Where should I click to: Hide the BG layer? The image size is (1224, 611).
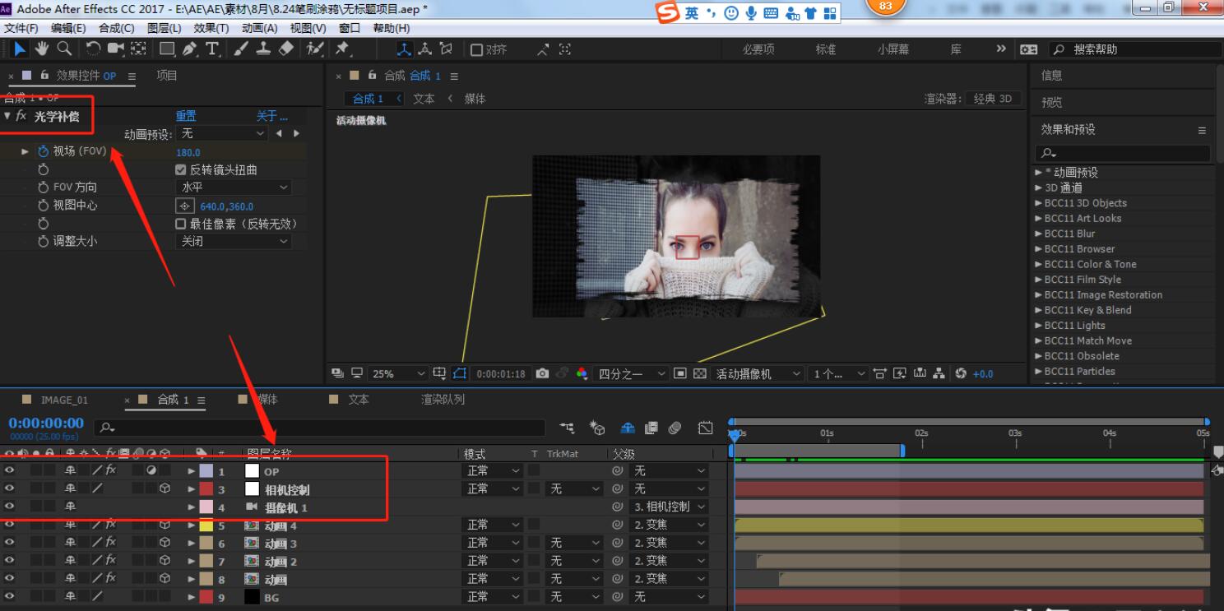tap(10, 597)
